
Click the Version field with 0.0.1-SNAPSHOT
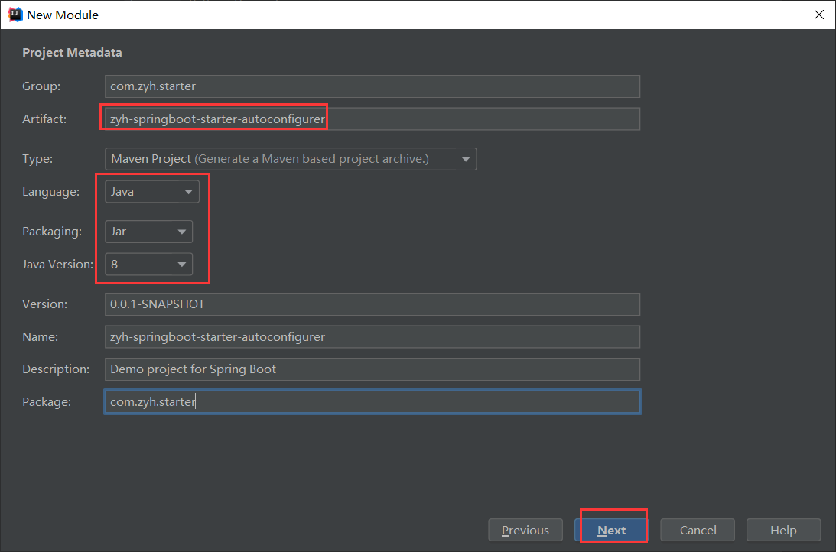click(372, 304)
